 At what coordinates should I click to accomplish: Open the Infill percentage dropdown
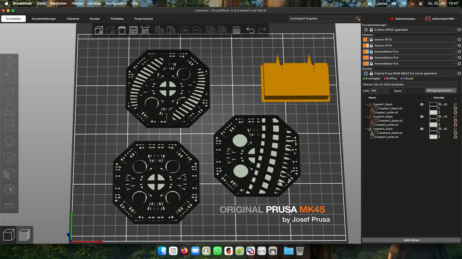coord(379,91)
